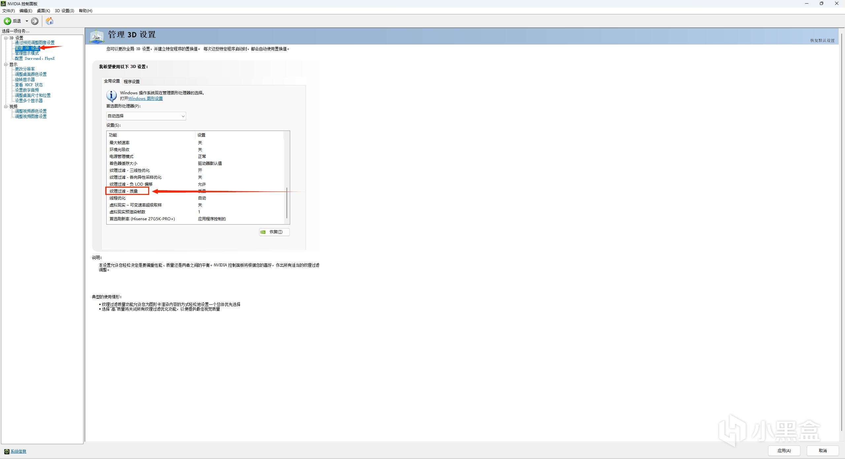The width and height of the screenshot is (845, 459).
Task: Collapse the 视频 tree node
Action: click(6, 107)
